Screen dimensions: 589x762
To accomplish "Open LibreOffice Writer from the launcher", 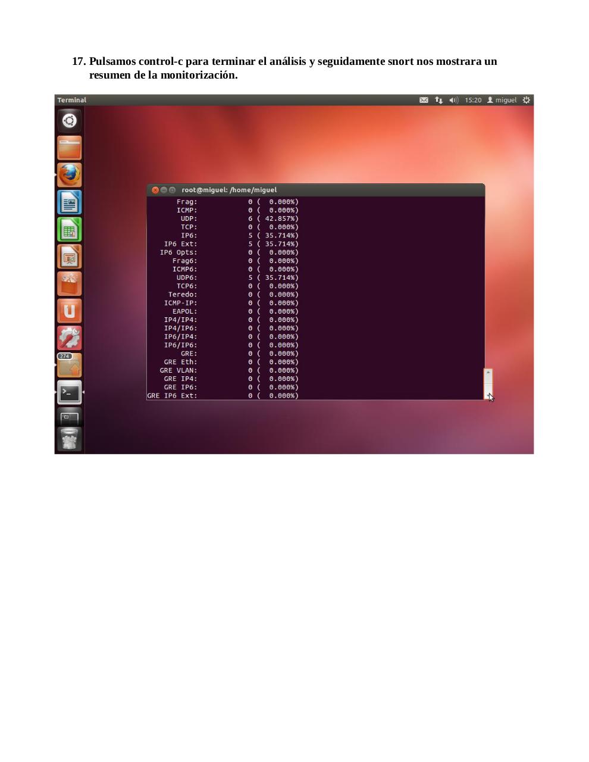I will pyautogui.click(x=69, y=202).
